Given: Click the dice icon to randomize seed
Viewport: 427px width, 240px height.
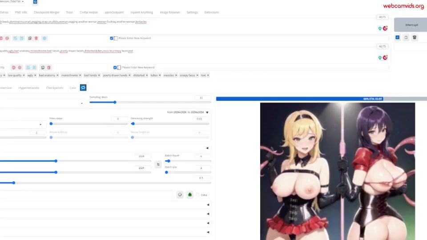Looking at the screenshot, I should coord(180,195).
